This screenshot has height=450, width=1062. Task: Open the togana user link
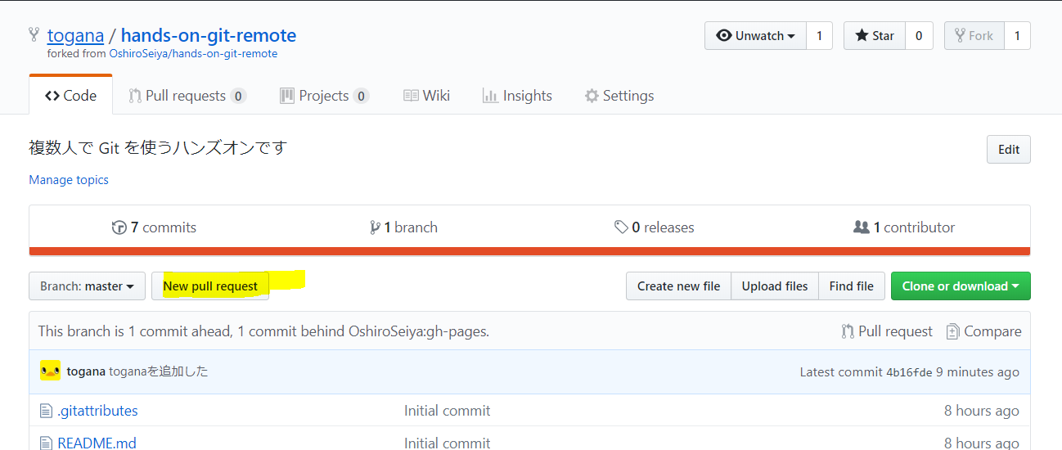coord(75,35)
